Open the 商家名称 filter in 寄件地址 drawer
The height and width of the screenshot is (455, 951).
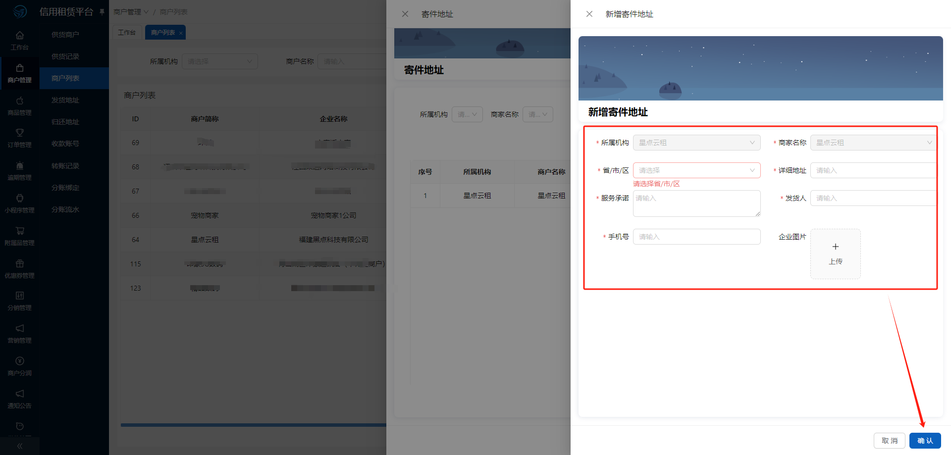[537, 114]
